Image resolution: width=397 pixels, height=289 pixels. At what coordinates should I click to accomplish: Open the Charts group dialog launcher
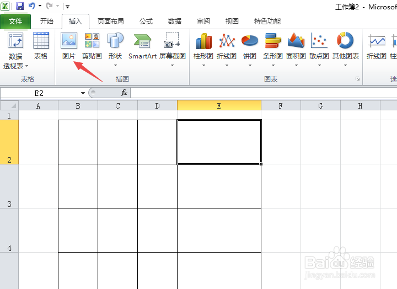coord(357,79)
